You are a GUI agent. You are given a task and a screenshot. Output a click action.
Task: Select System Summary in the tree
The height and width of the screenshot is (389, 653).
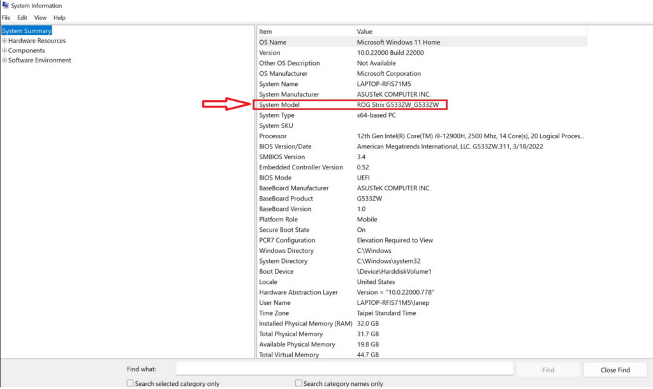27,31
